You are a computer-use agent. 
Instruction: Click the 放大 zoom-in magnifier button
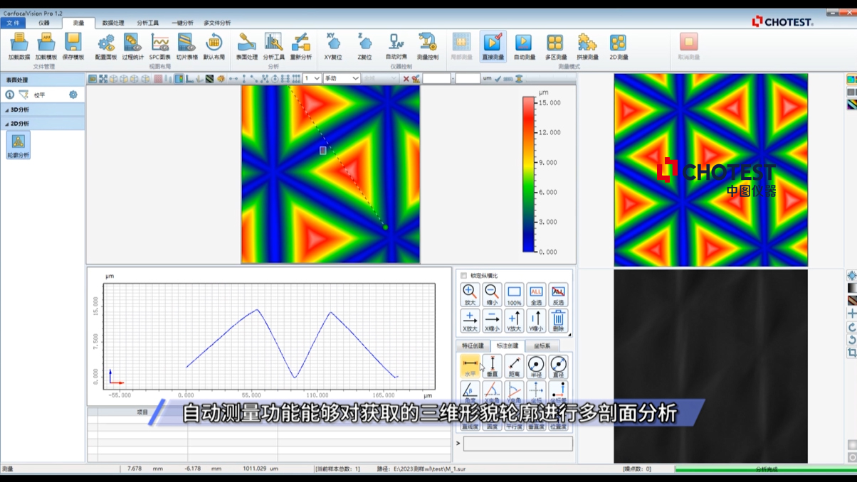click(470, 295)
